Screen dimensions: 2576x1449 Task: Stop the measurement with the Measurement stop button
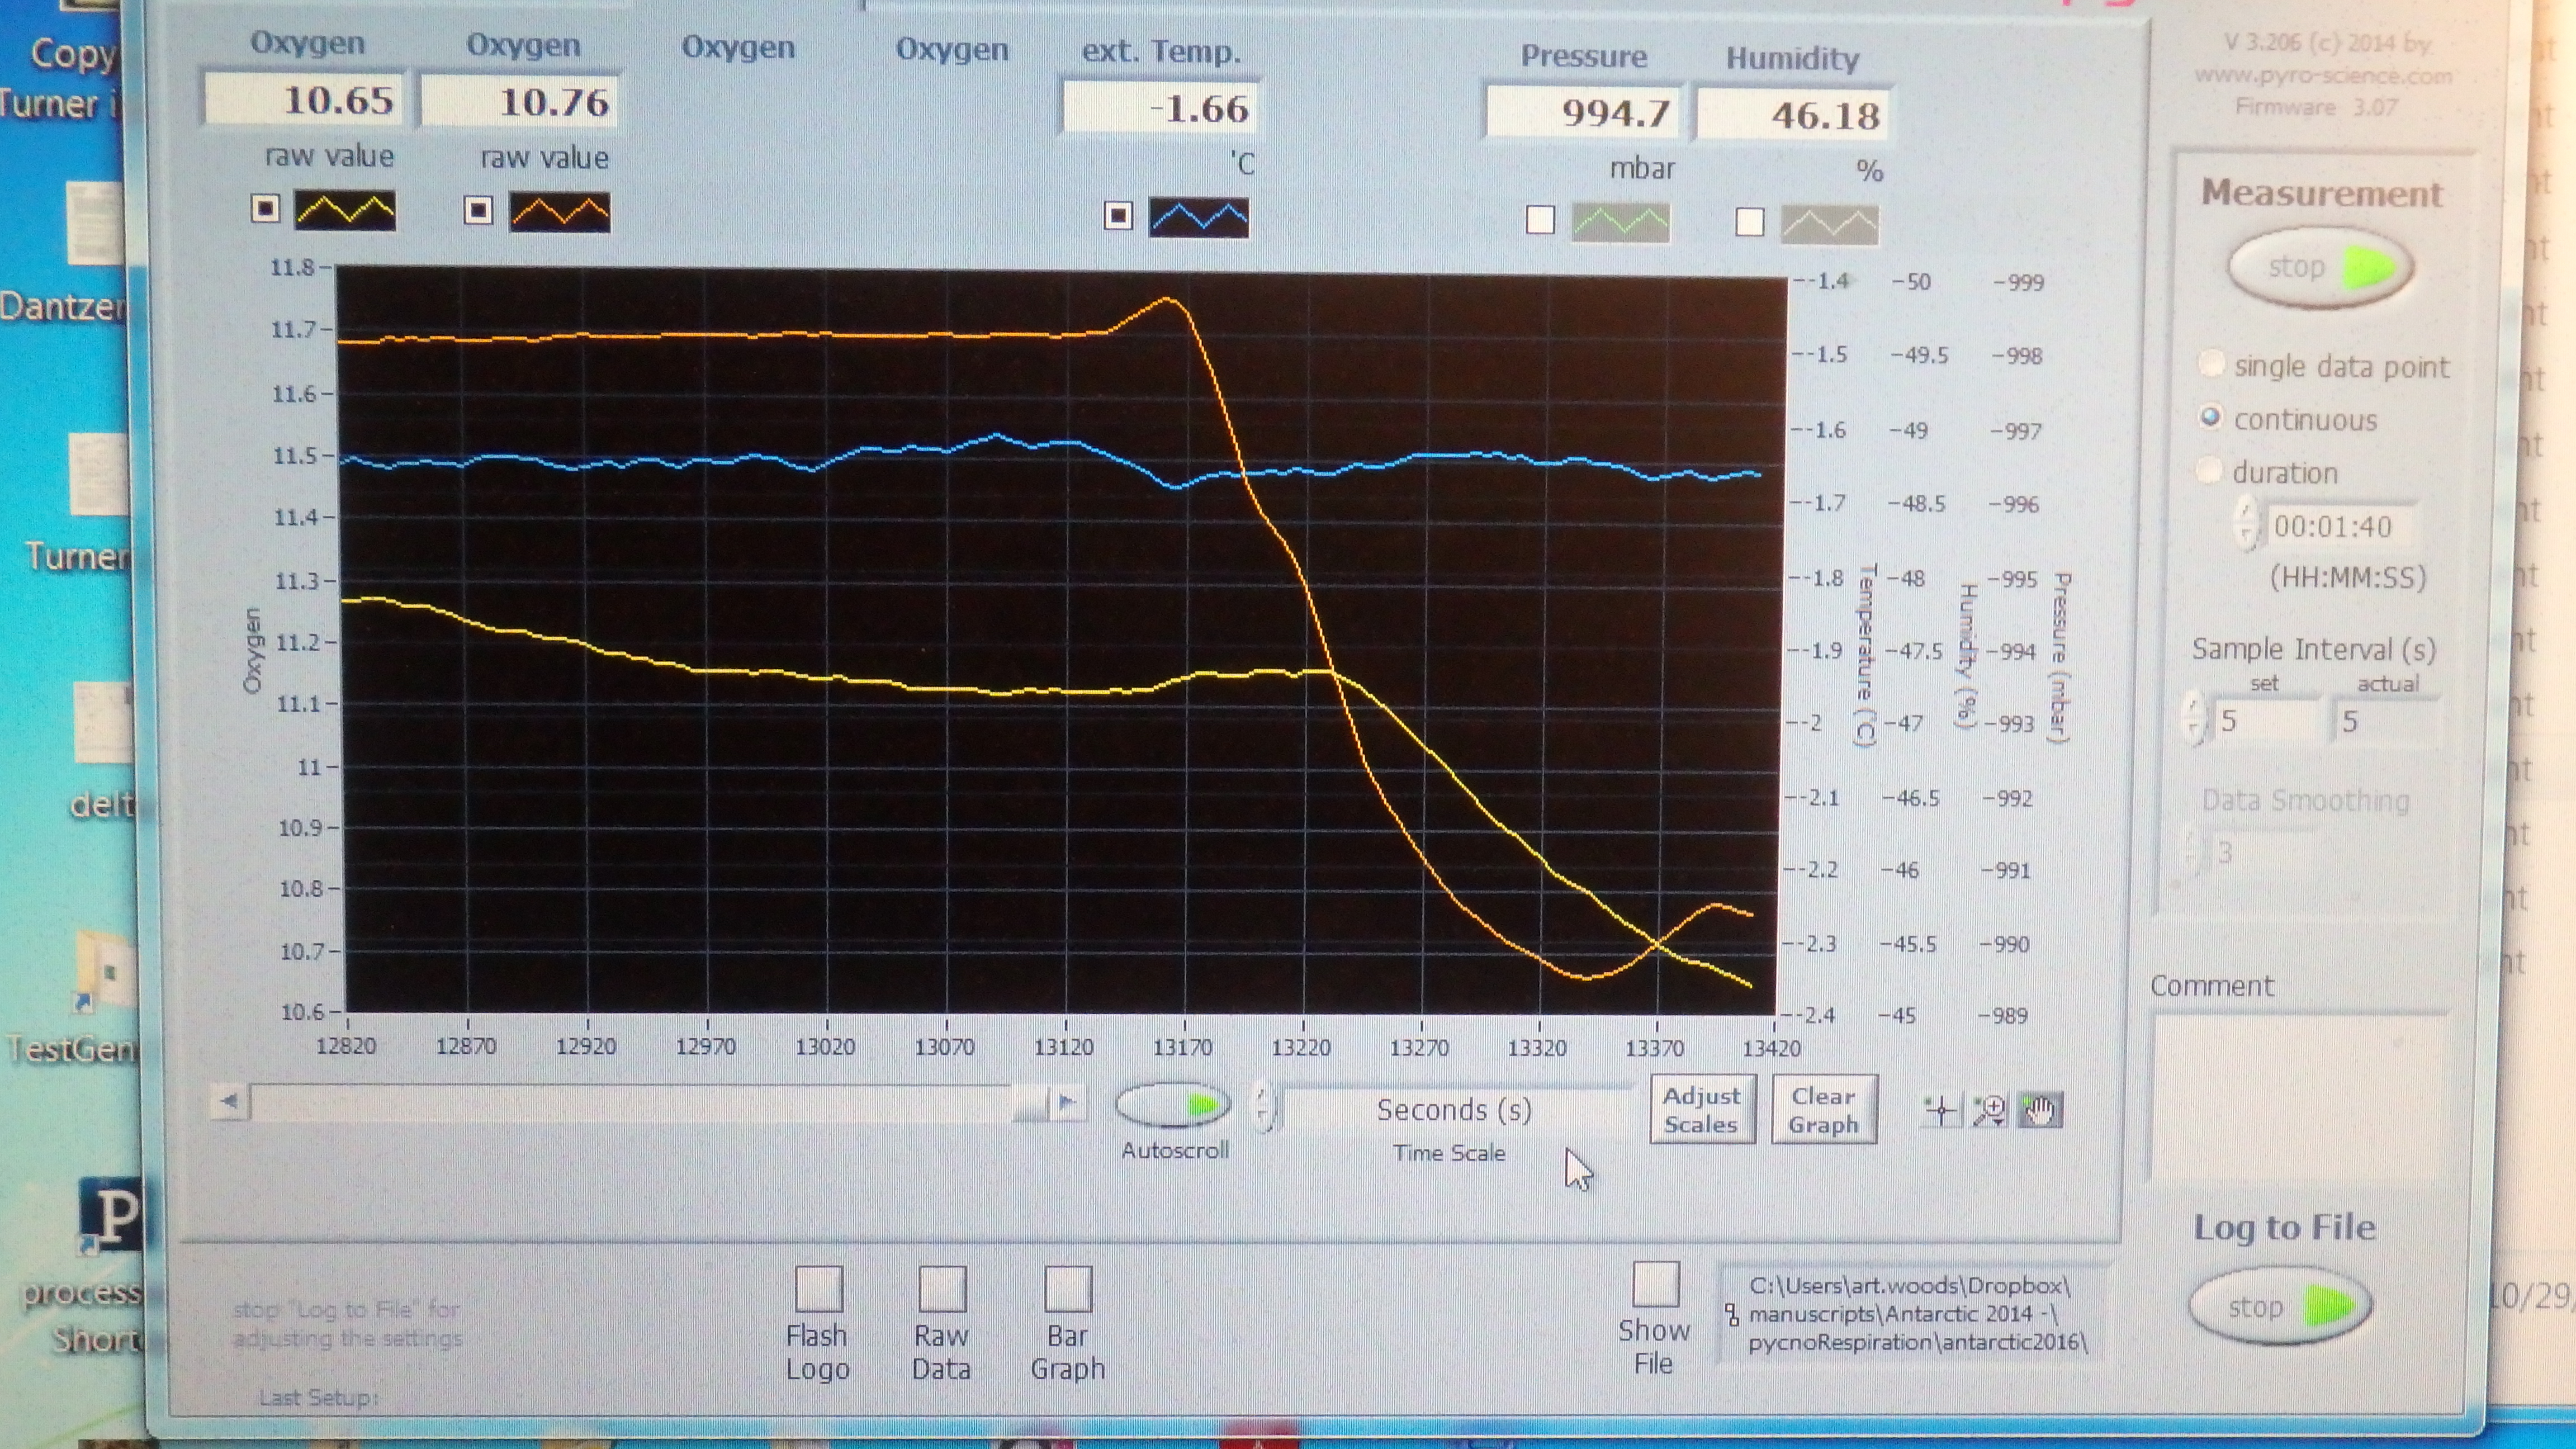(2320, 268)
